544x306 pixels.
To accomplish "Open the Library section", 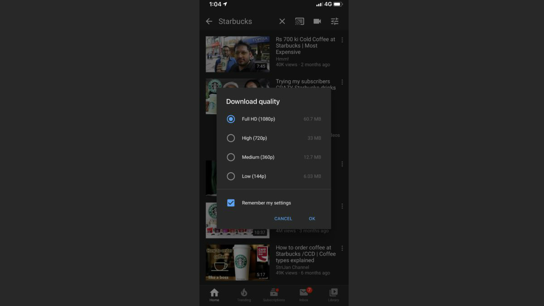I will pyautogui.click(x=333, y=295).
